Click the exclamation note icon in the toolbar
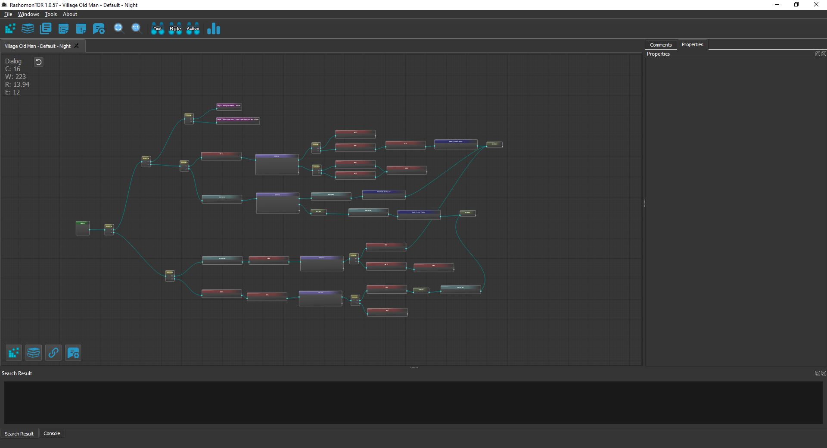This screenshot has height=448, width=827. point(81,29)
